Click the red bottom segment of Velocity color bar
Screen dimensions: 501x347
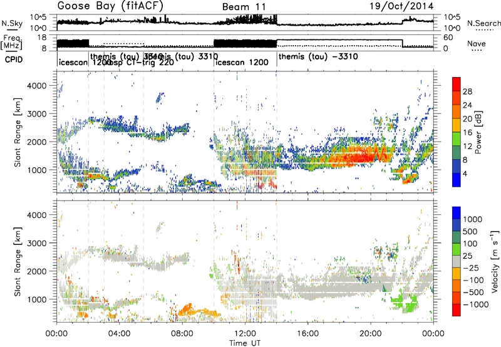click(457, 310)
